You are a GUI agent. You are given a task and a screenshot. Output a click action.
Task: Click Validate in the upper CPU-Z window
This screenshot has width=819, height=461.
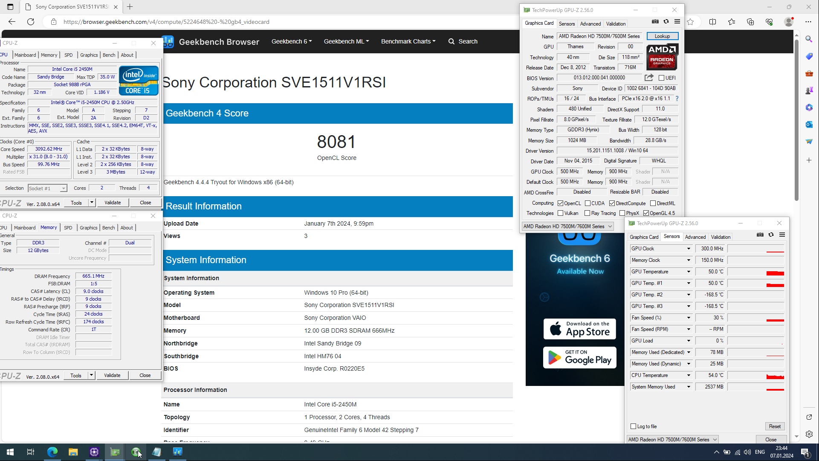113,203
